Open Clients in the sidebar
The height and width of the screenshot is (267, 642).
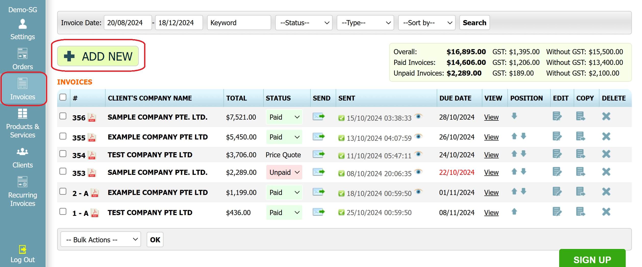tap(23, 158)
